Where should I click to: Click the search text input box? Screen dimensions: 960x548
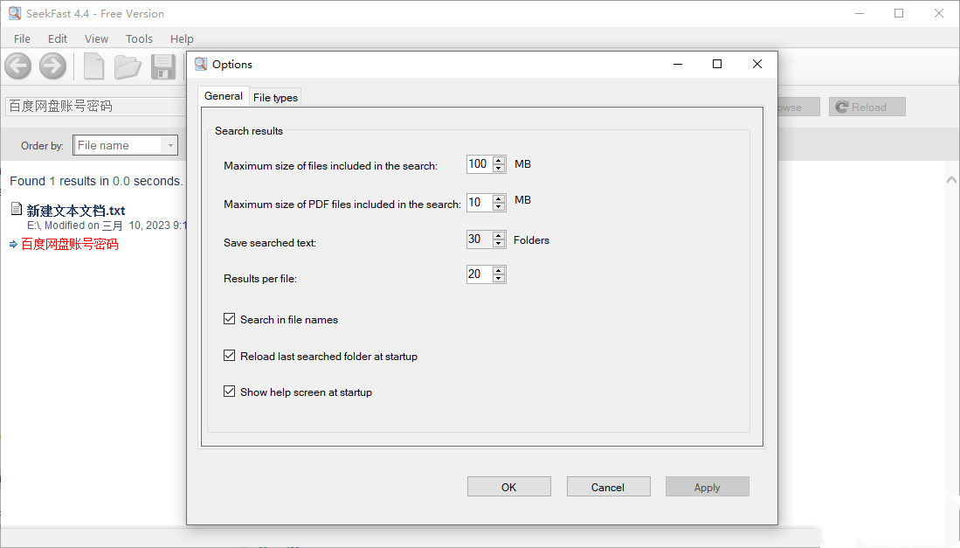tap(94, 107)
